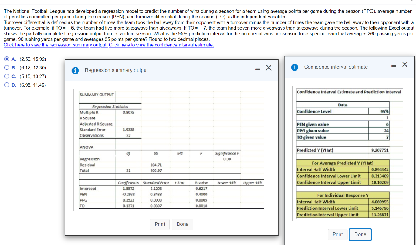Open the confidence interval estimate link

[x=161, y=45]
